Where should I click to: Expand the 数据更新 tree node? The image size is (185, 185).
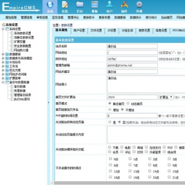(3, 54)
